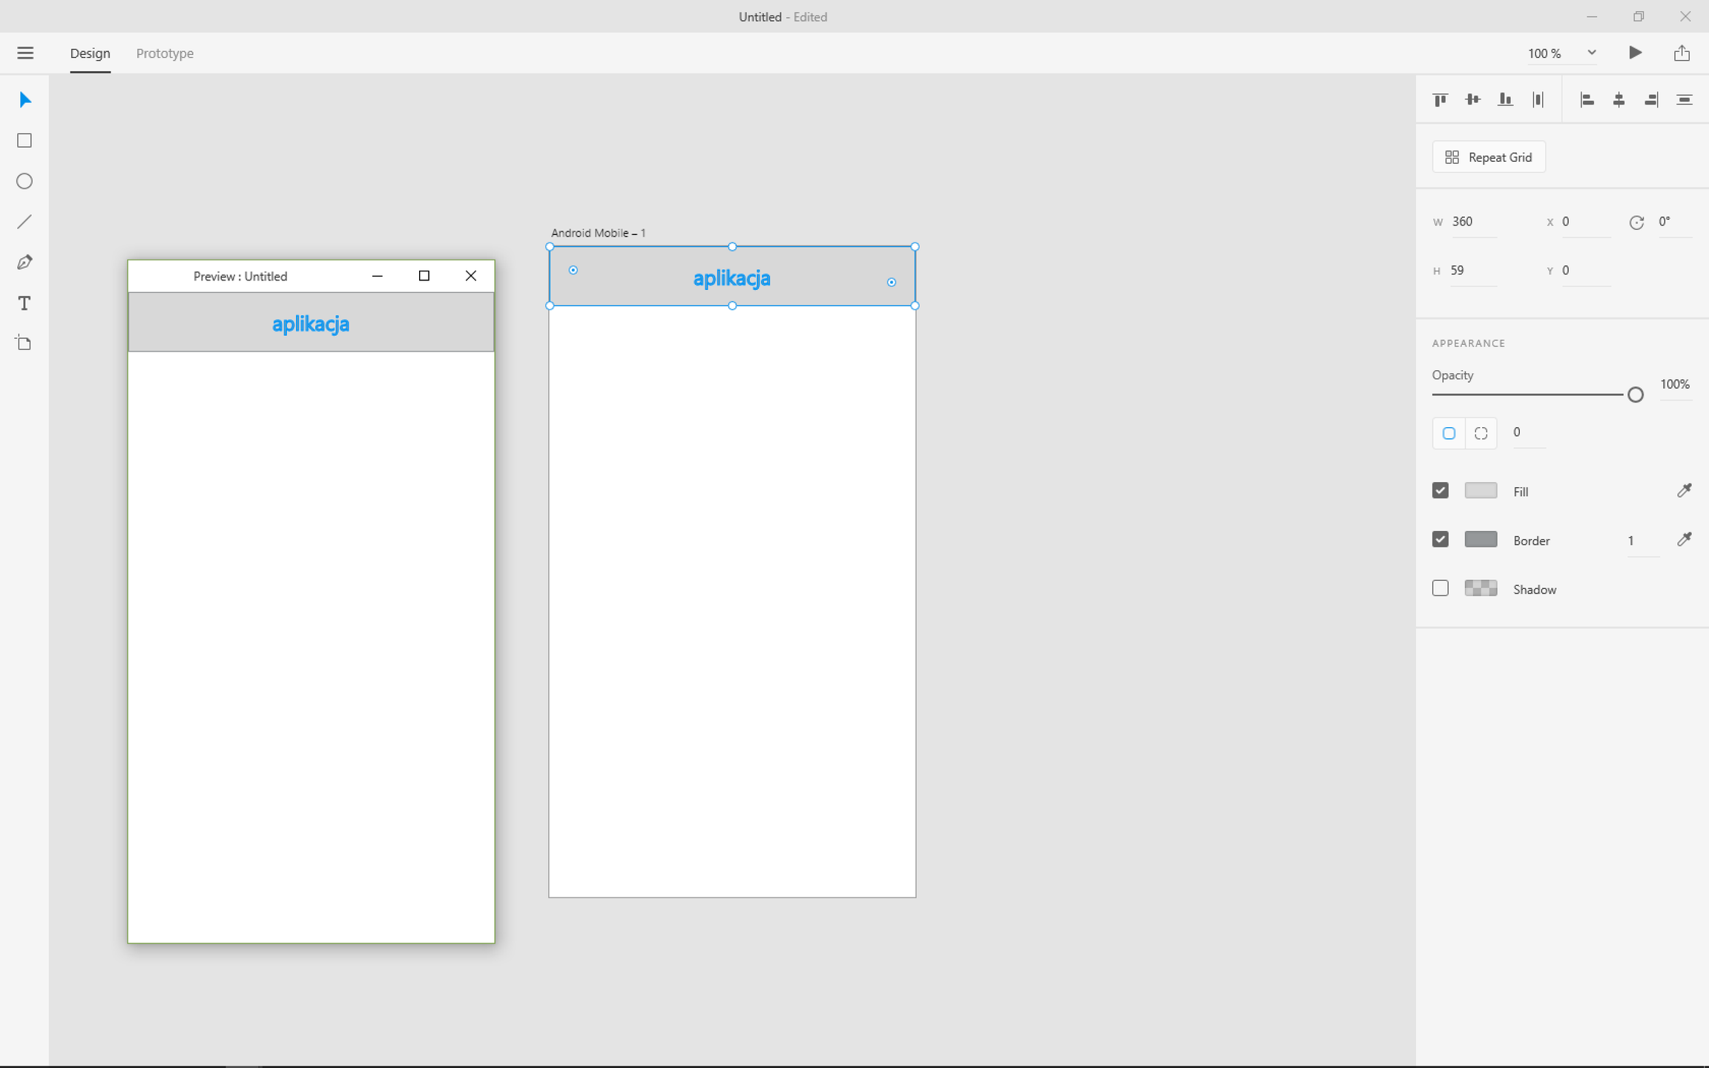Edit the opacity 100% field

[x=1675, y=384]
